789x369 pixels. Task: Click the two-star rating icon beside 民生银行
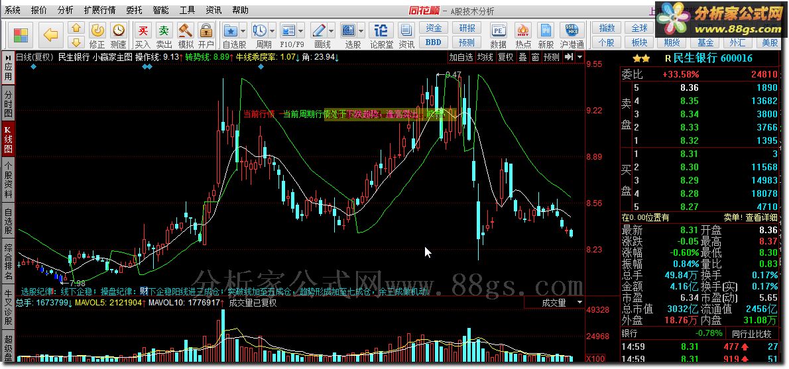(641, 59)
